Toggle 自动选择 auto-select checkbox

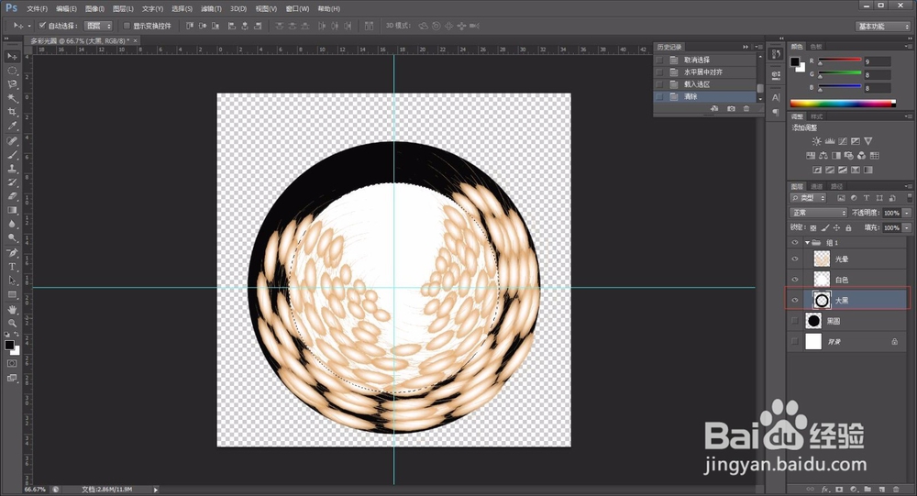(42, 26)
